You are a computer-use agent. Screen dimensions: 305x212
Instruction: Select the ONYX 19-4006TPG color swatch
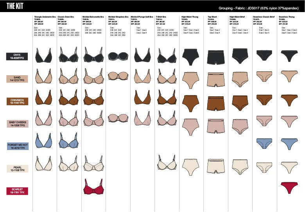coord(17,57)
